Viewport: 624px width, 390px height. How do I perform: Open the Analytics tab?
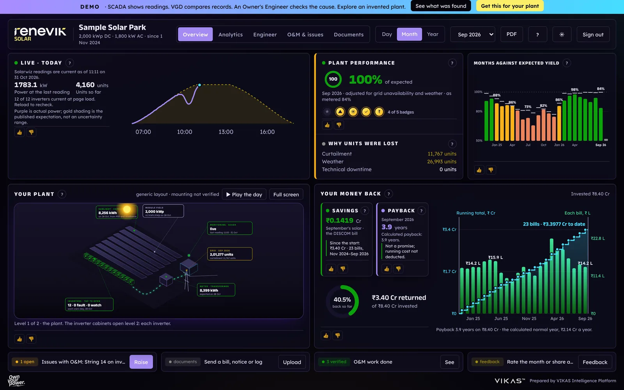[x=230, y=34]
